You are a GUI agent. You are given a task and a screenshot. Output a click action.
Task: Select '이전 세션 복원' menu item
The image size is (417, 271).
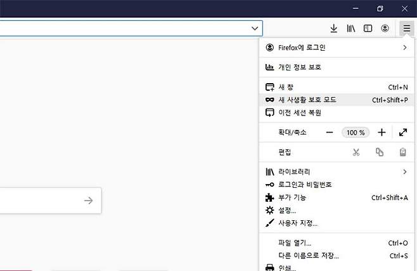pos(337,112)
